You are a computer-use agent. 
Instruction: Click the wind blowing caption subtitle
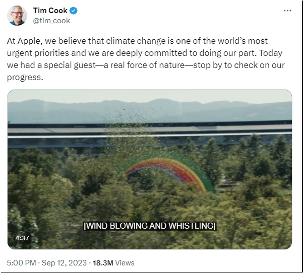tap(149, 226)
